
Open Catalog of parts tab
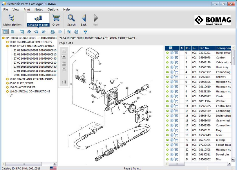(x=38, y=20)
